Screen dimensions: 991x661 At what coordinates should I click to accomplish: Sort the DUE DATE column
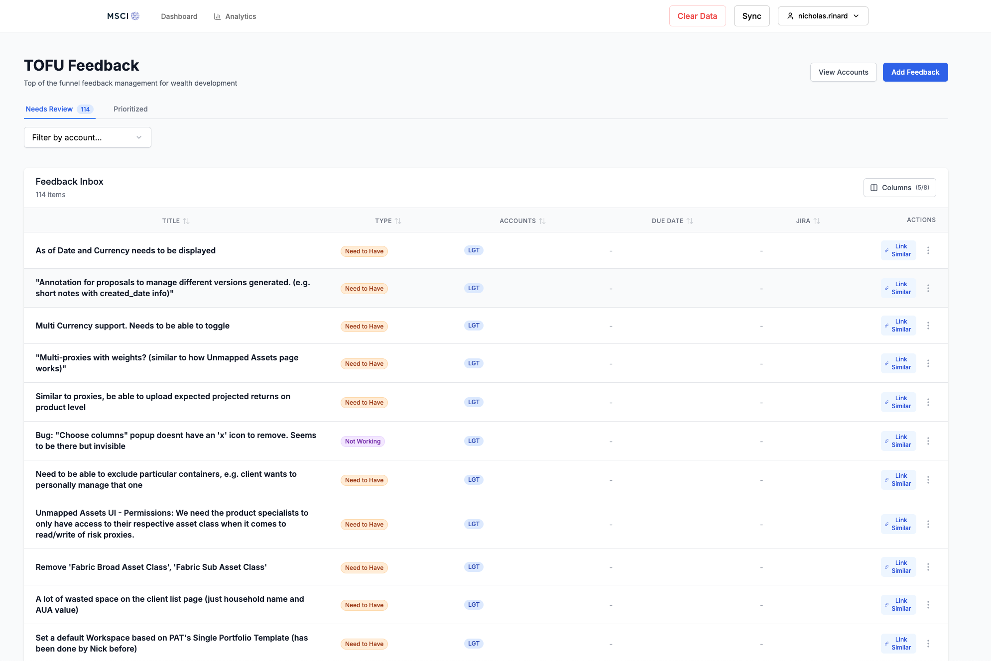click(690, 220)
